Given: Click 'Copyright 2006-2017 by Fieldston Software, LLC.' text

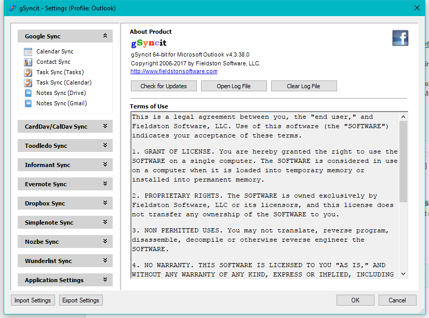Looking at the screenshot, I should 196,63.
